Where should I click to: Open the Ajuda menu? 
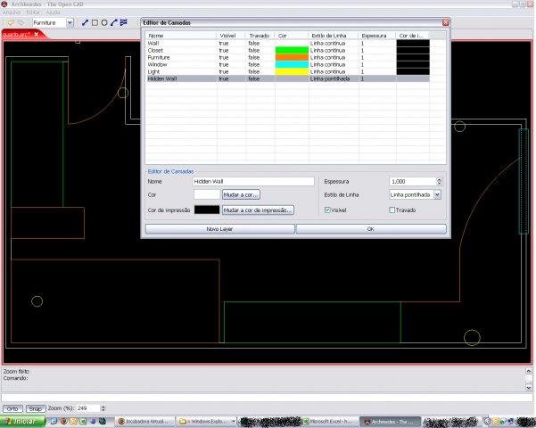point(54,12)
